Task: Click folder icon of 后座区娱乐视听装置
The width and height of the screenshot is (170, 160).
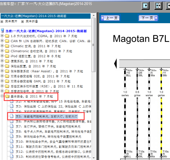Action: [x=7, y=86]
